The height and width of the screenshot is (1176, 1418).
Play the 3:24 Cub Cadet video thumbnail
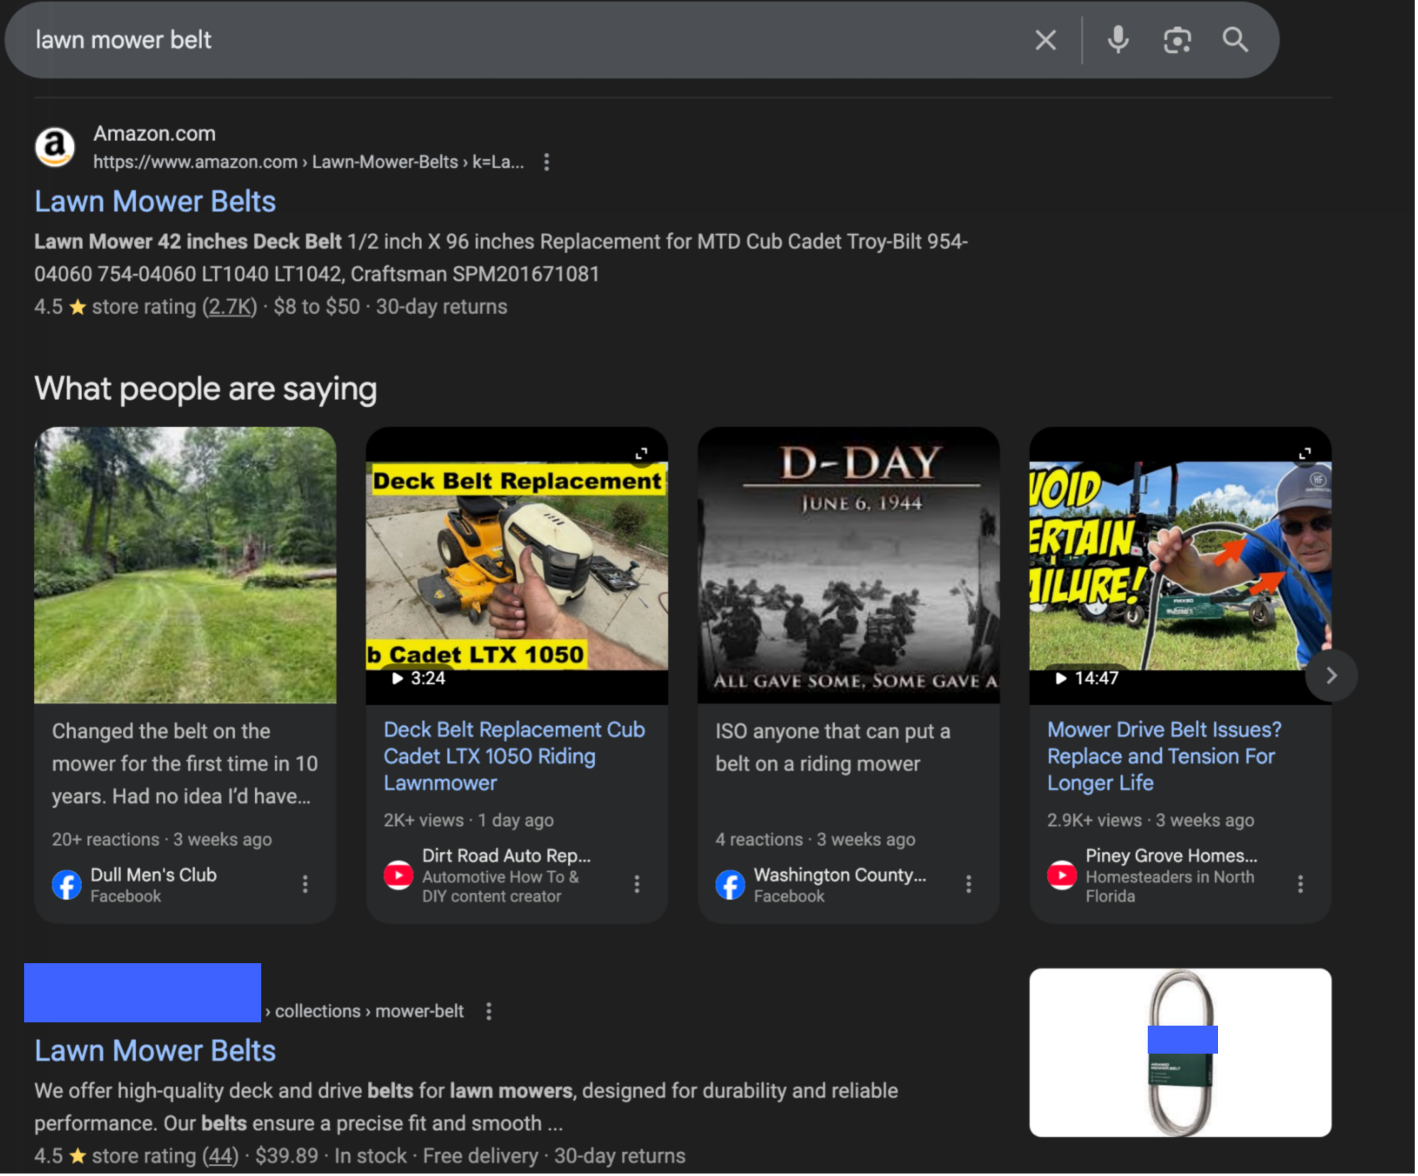517,567
